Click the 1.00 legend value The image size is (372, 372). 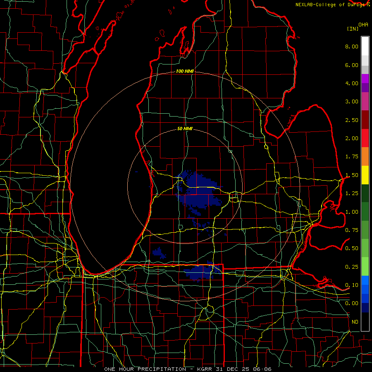[352, 212]
